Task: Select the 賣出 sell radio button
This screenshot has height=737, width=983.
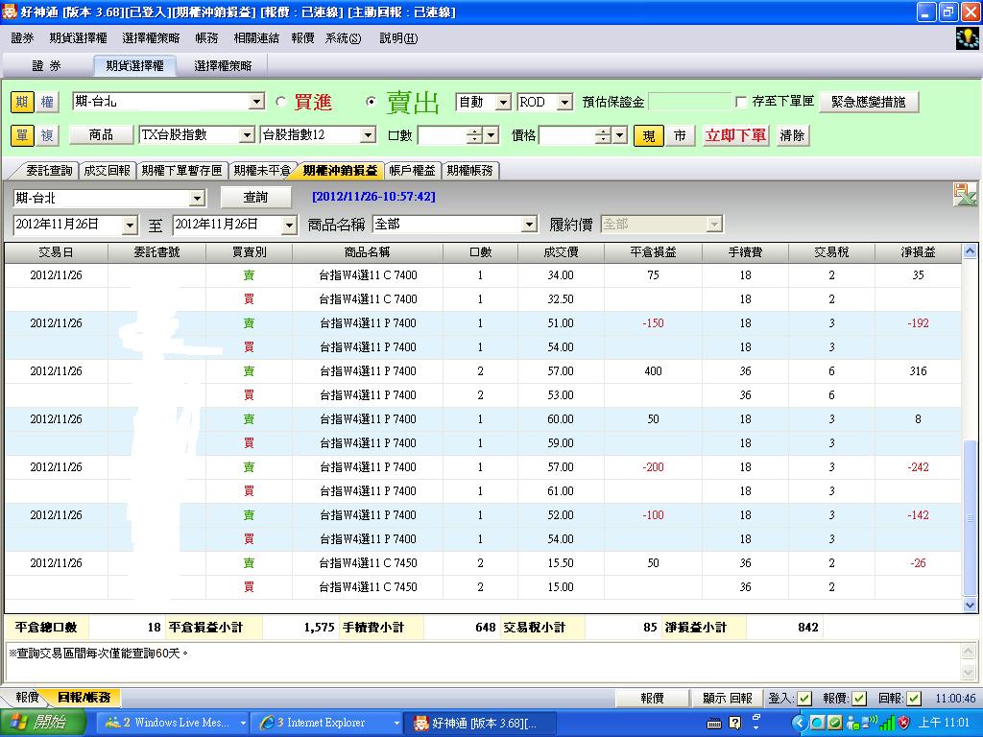Action: pyautogui.click(x=372, y=102)
